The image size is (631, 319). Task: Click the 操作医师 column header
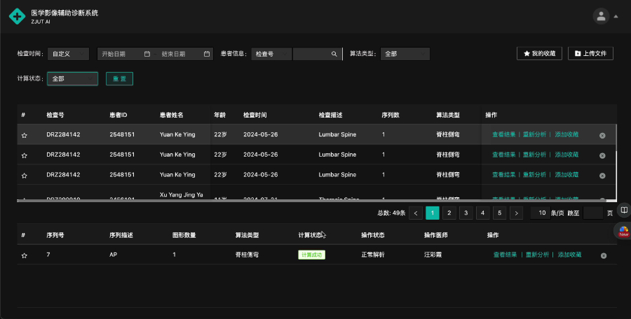(436, 235)
